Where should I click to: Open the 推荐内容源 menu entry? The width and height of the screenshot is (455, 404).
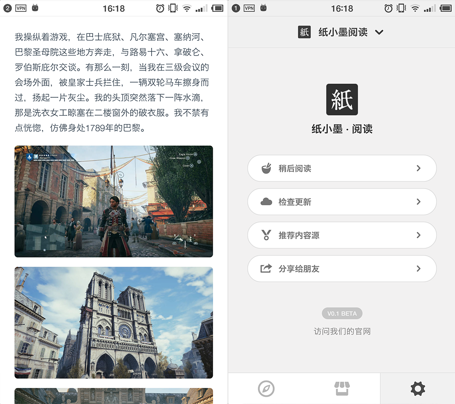click(342, 235)
